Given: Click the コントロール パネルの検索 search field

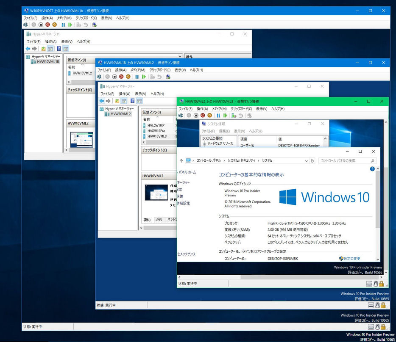Looking at the screenshot, I should [x=348, y=161].
